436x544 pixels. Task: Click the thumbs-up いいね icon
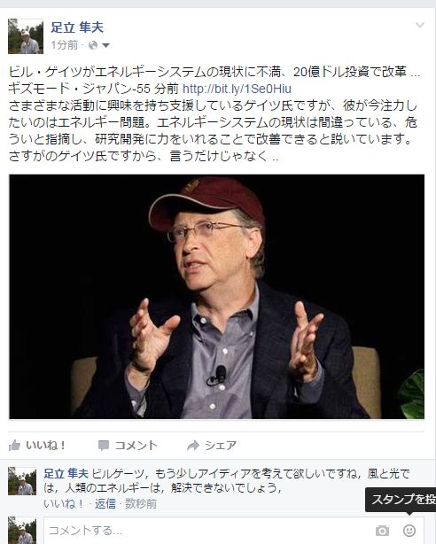tap(14, 445)
